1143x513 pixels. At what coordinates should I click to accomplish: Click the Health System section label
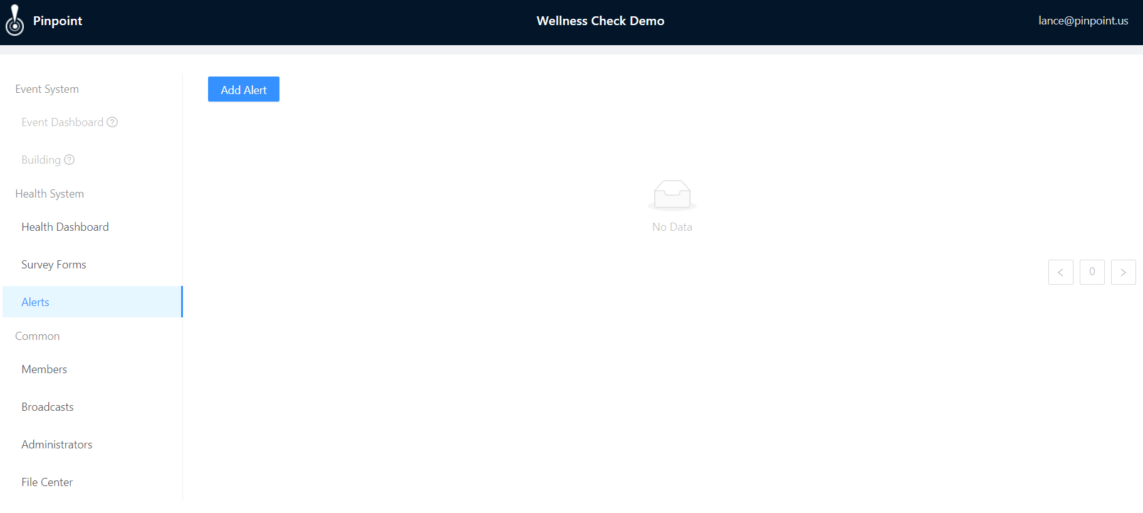(50, 194)
